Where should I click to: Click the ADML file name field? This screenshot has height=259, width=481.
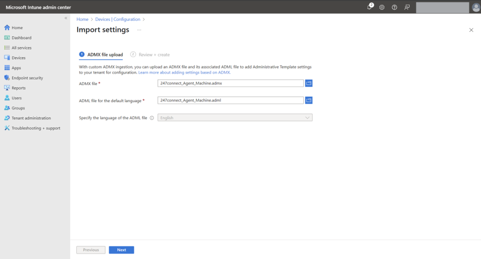pos(231,100)
